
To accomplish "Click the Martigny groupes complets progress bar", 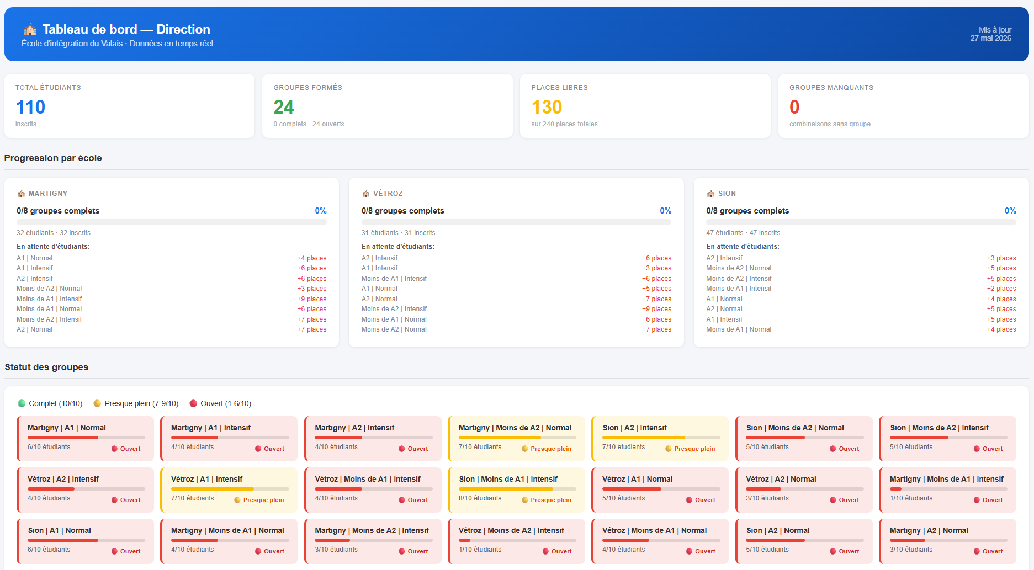I will point(172,222).
